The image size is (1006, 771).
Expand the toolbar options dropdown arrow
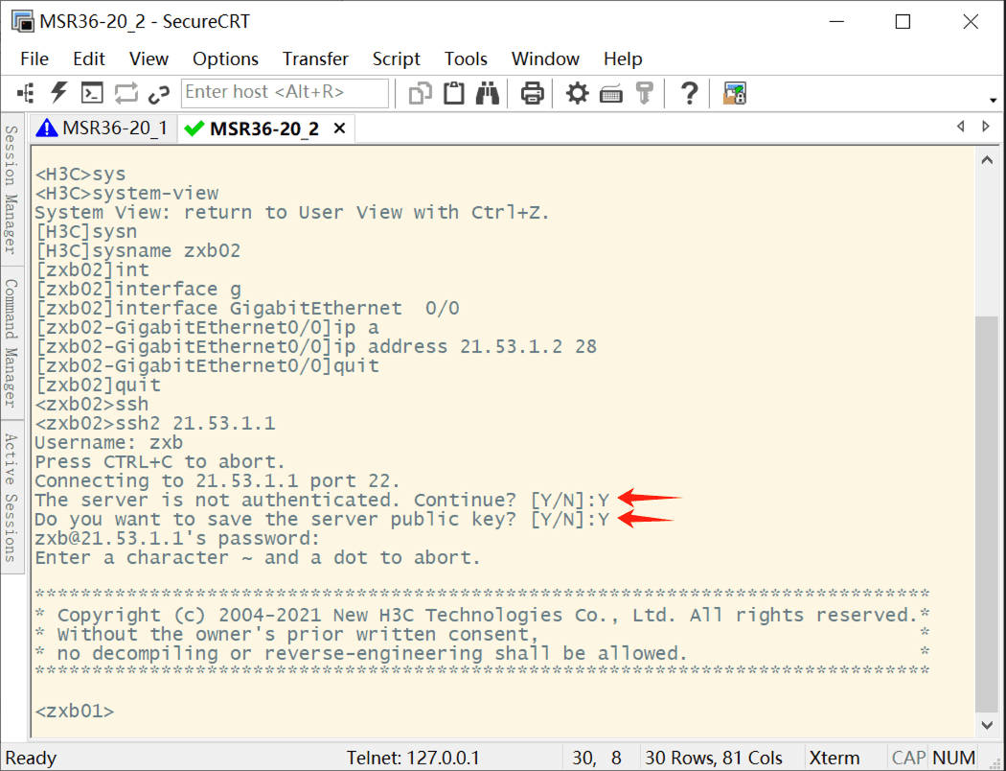pyautogui.click(x=993, y=101)
